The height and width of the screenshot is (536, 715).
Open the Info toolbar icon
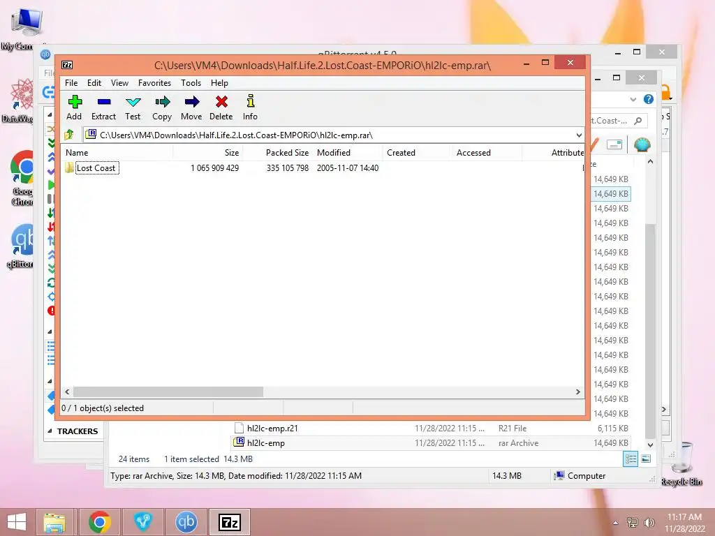tap(250, 107)
